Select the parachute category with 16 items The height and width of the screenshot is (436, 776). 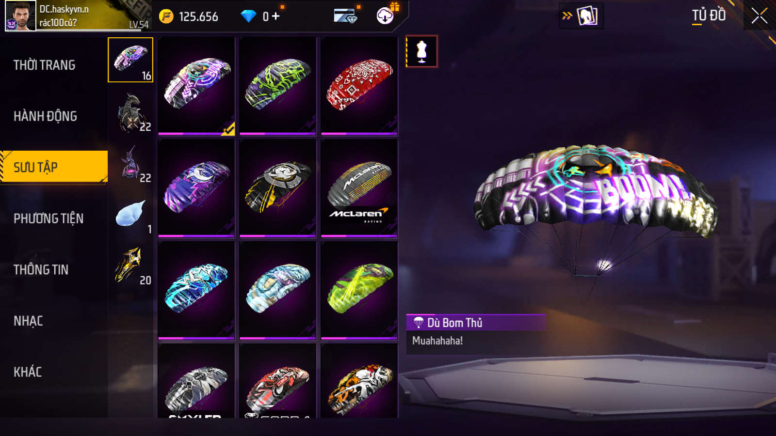(130, 60)
